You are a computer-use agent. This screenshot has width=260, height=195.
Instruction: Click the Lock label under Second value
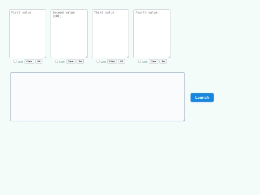click(x=62, y=62)
